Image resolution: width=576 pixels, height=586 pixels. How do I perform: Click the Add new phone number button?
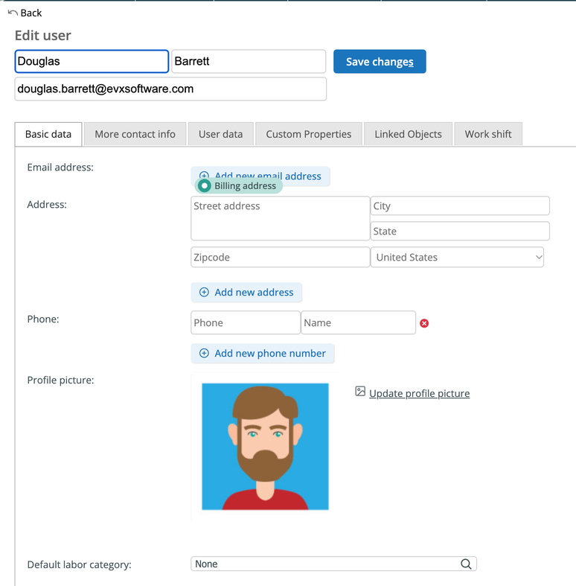(x=263, y=353)
